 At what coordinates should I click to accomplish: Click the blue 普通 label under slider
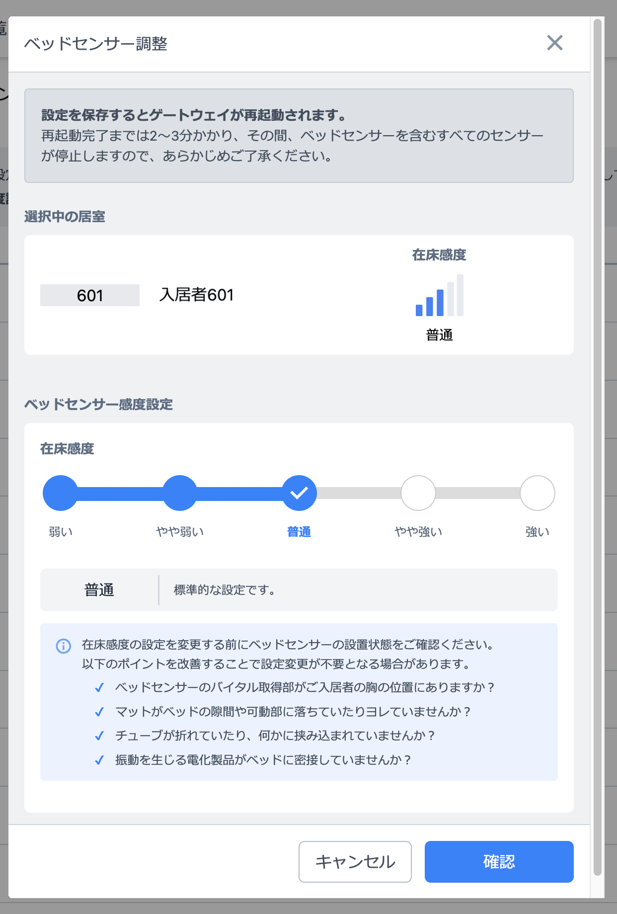coord(299,532)
